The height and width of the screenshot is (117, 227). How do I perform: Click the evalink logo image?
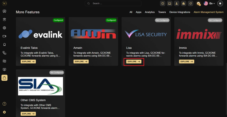(41, 34)
